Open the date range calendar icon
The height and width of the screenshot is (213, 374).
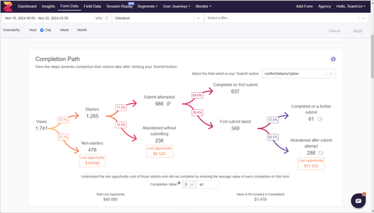point(107,18)
